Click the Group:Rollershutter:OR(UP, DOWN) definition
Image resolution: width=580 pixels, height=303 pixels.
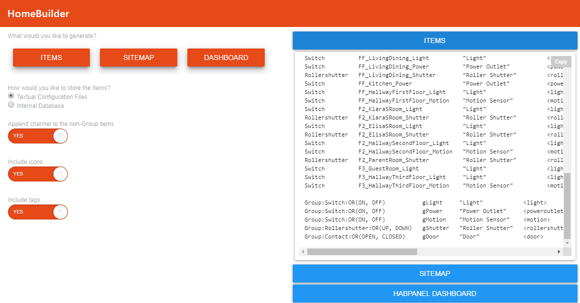[358, 228]
